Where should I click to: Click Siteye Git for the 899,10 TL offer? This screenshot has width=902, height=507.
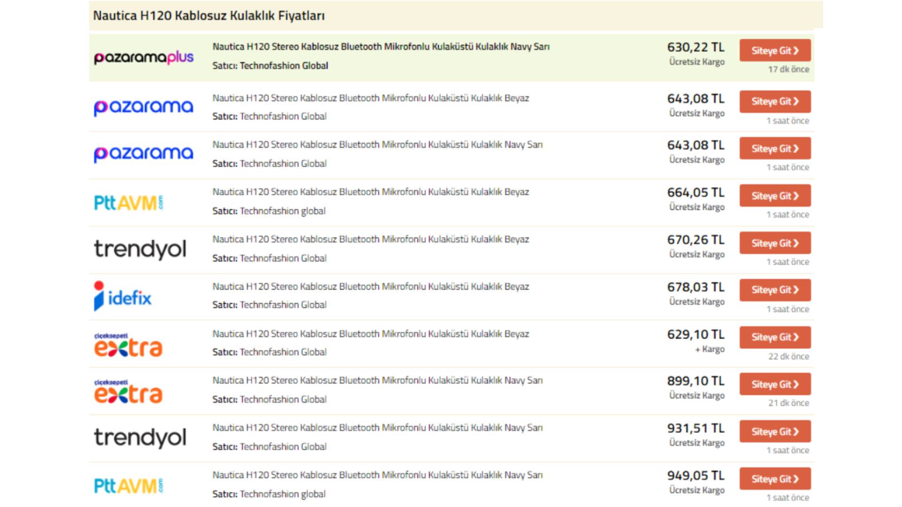[775, 384]
